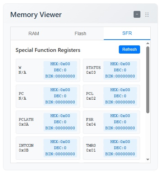Click the scrollbar up arrow

[148, 43]
